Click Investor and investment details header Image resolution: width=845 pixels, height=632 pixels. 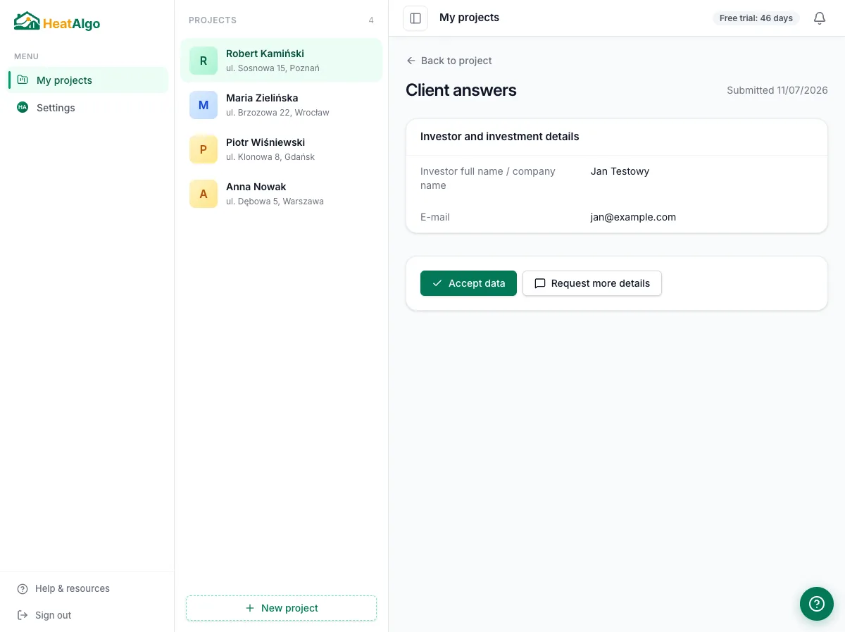500,137
